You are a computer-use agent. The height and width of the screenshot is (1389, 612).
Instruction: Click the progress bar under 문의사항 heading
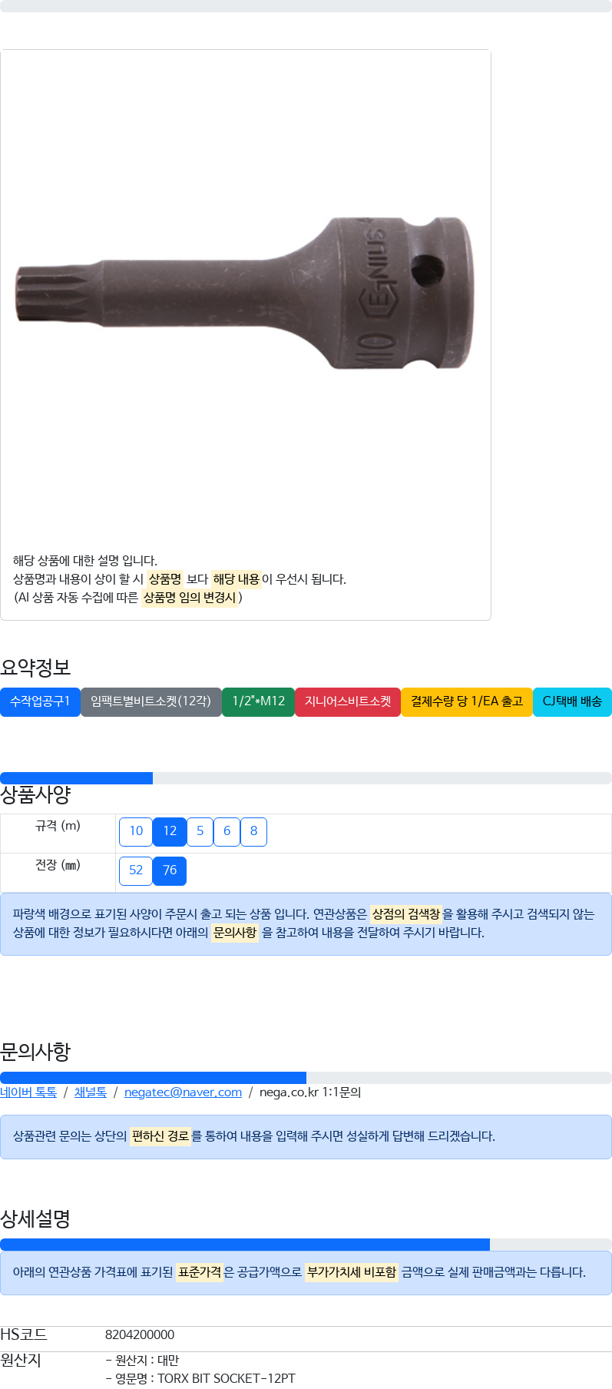306,1078
